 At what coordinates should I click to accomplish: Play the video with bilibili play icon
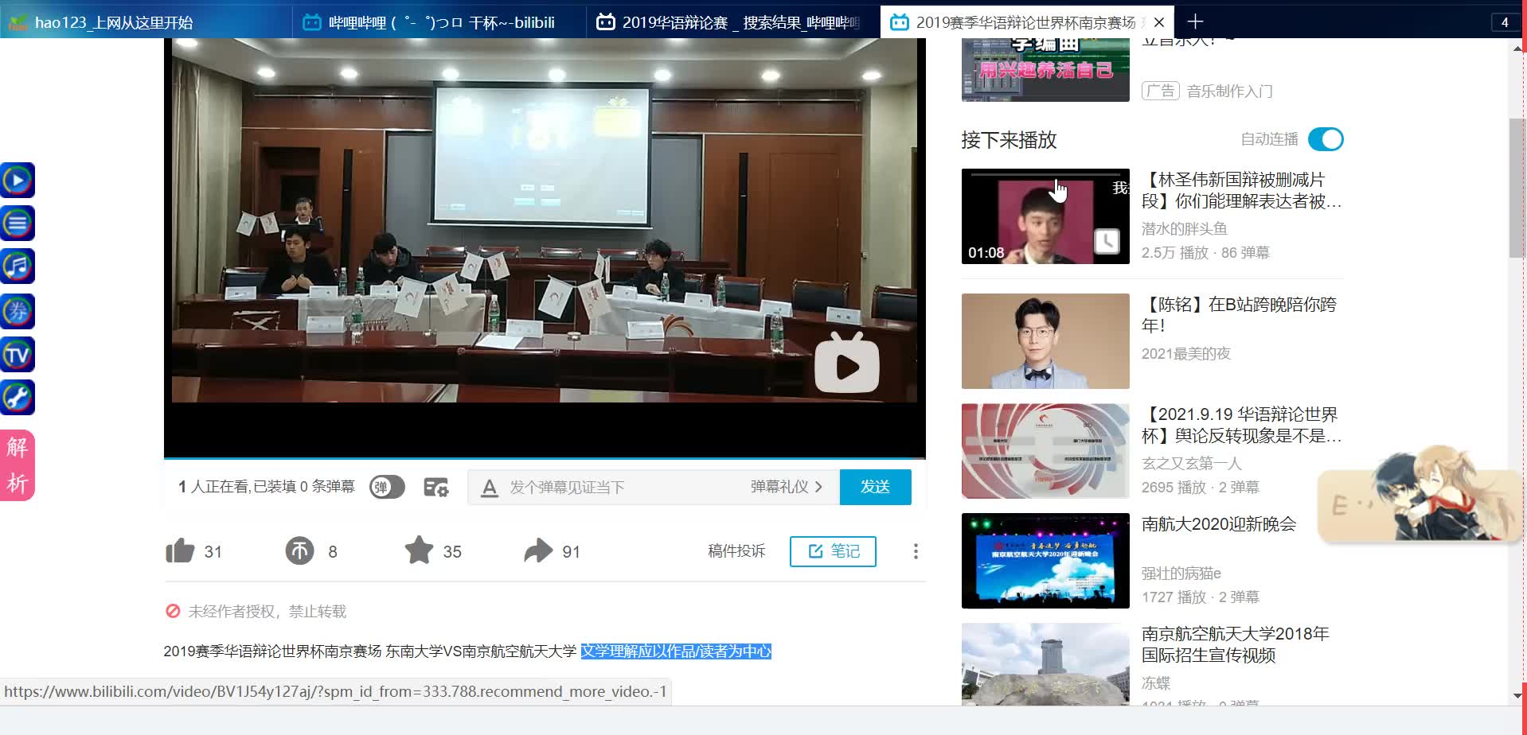coord(846,364)
